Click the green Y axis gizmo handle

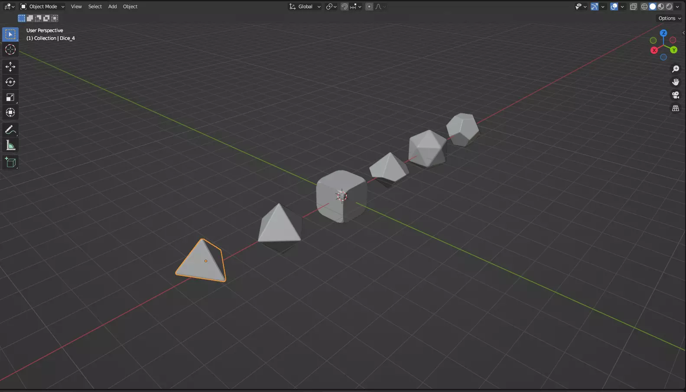(673, 50)
